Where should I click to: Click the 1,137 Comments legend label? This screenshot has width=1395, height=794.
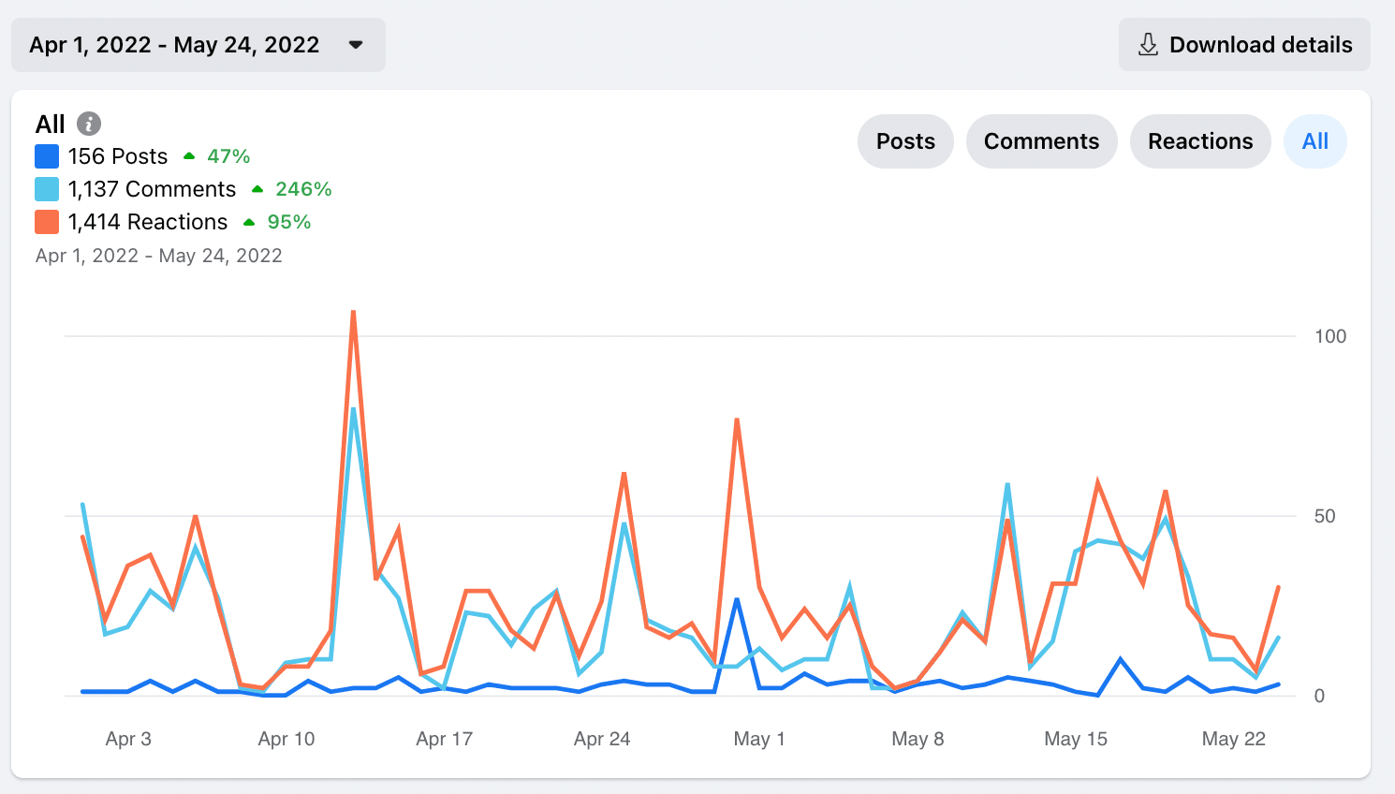pyautogui.click(x=152, y=189)
